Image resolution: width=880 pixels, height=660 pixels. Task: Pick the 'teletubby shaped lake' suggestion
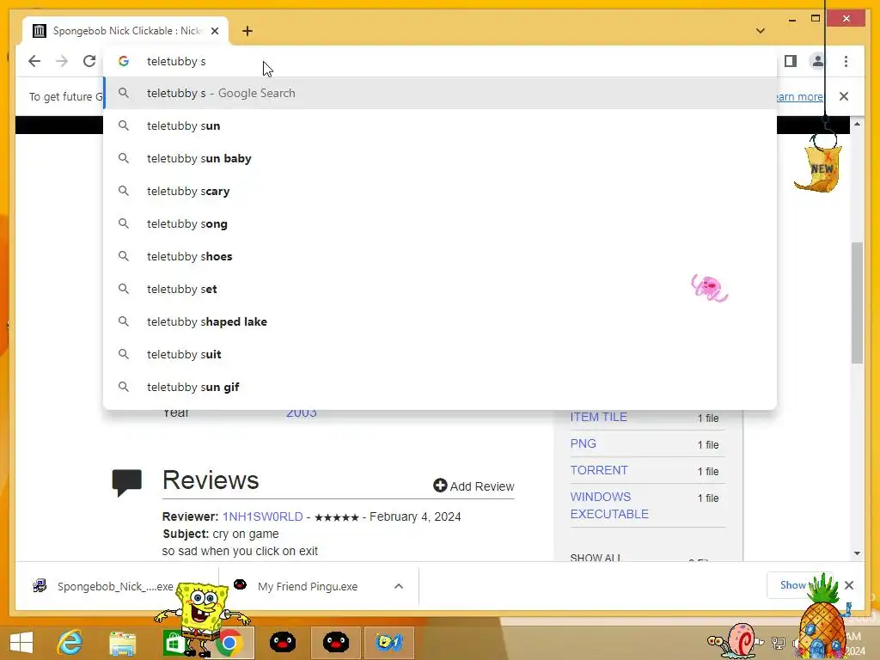coord(440,321)
